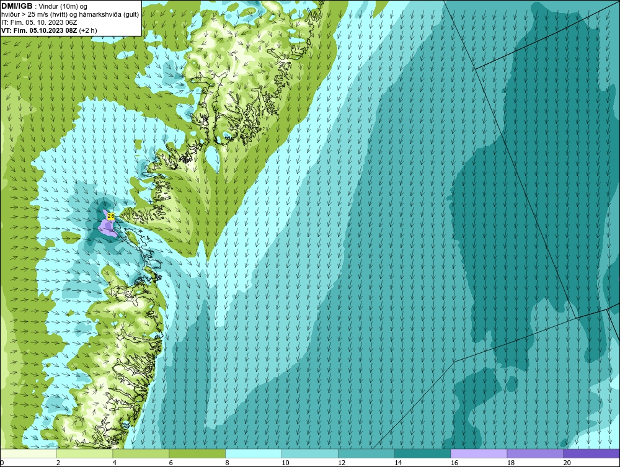Click the yellow 26 gust marker

click(111, 216)
